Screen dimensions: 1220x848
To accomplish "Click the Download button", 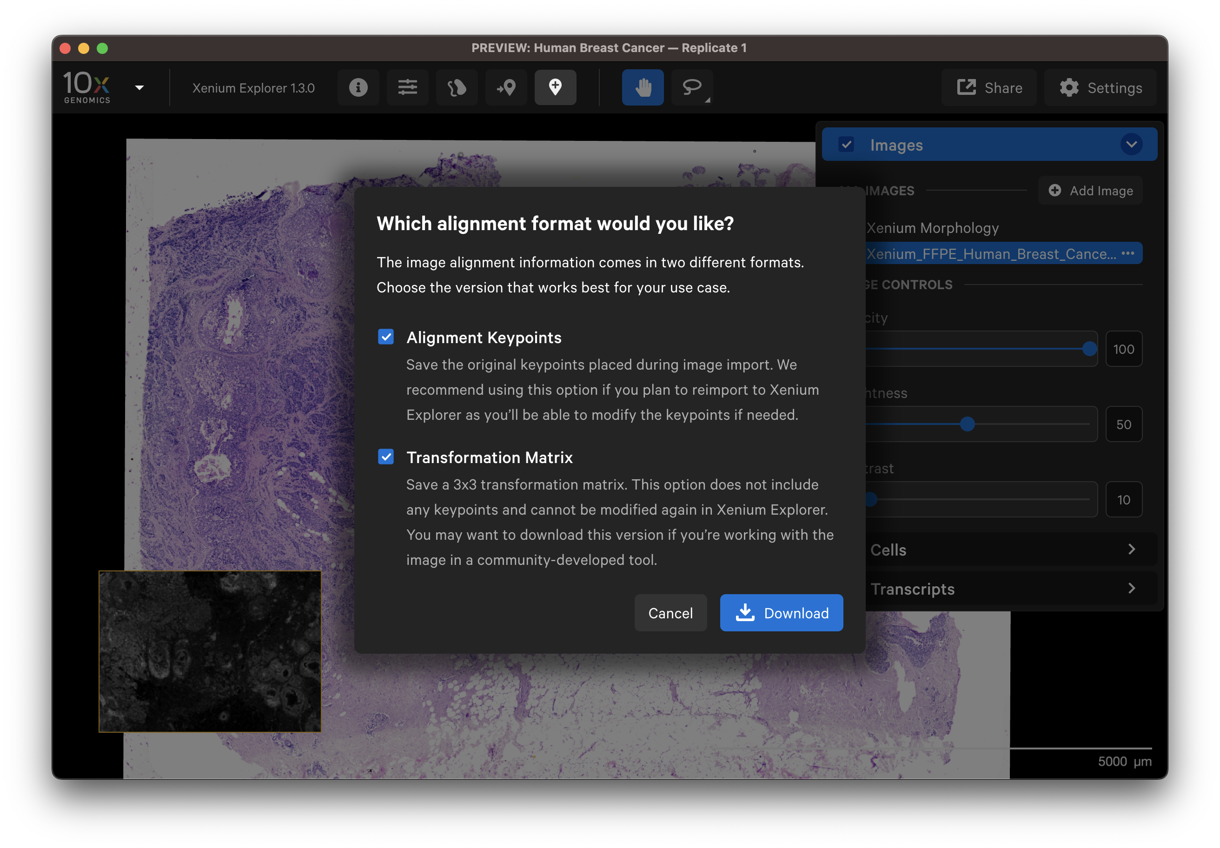I will click(x=781, y=613).
